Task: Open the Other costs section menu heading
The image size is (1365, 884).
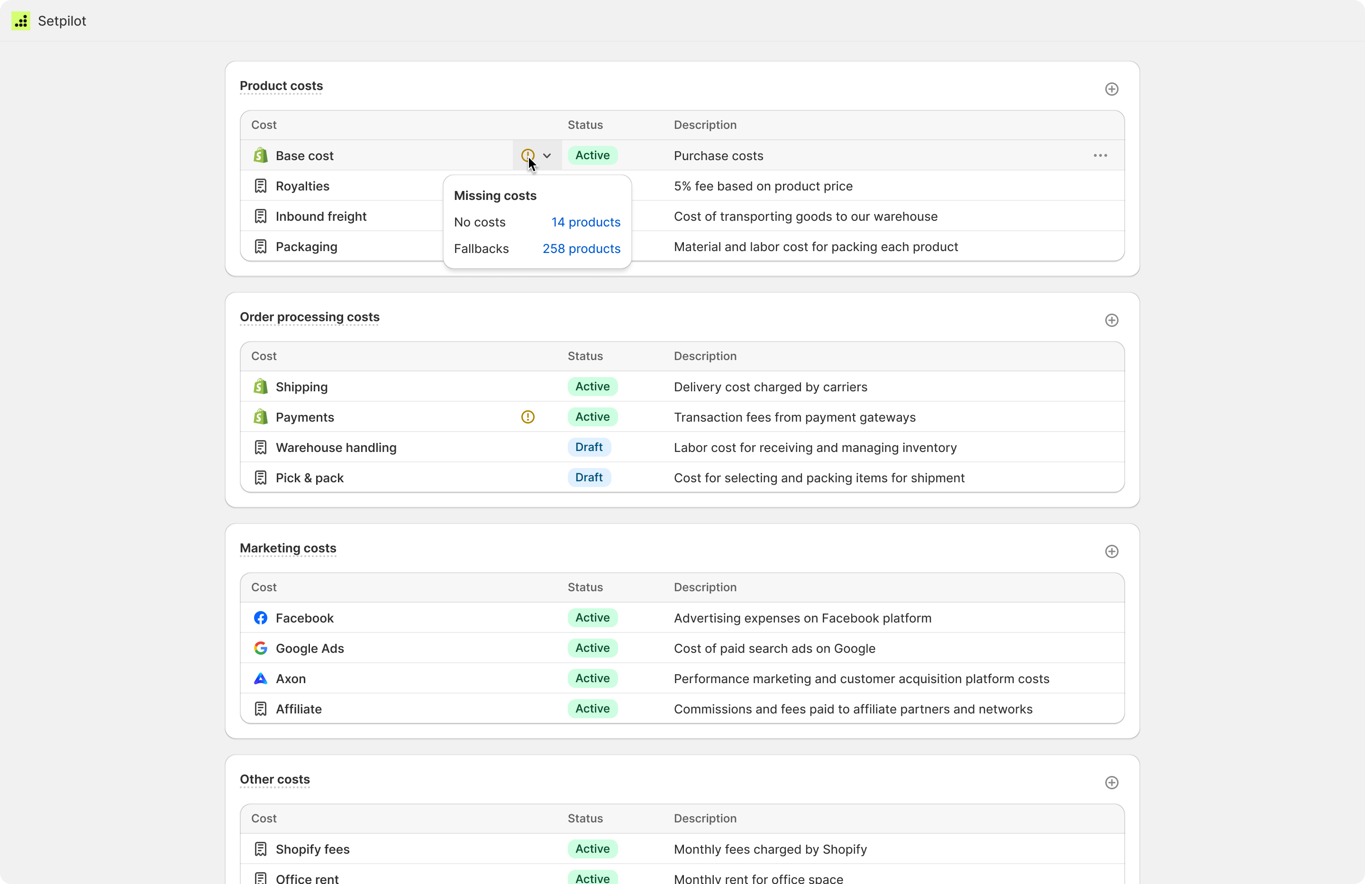Action: point(274,780)
